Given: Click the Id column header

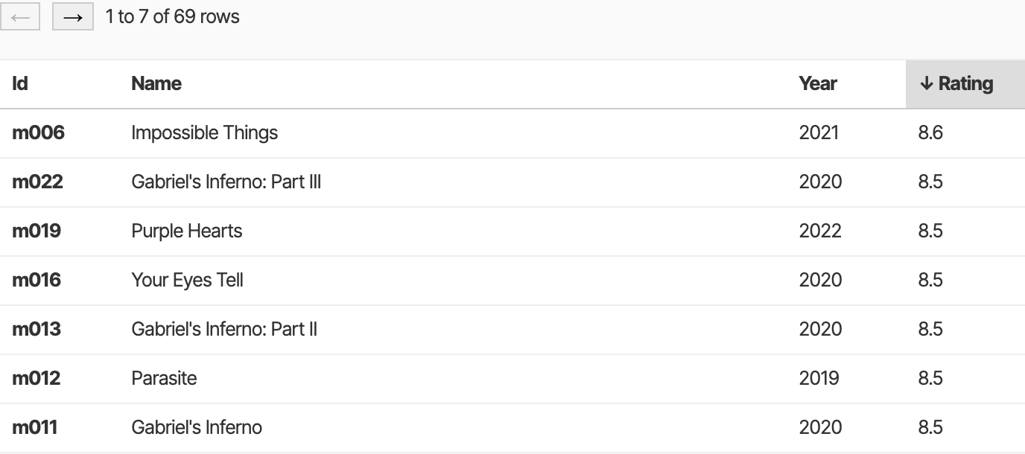Looking at the screenshot, I should point(20,83).
